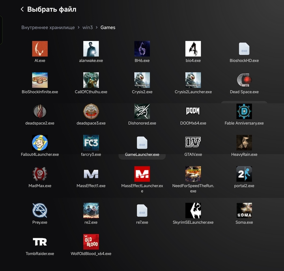Go back using the arrow beside Выбрать файл
This screenshot has height=271, width=284.
coord(22,9)
